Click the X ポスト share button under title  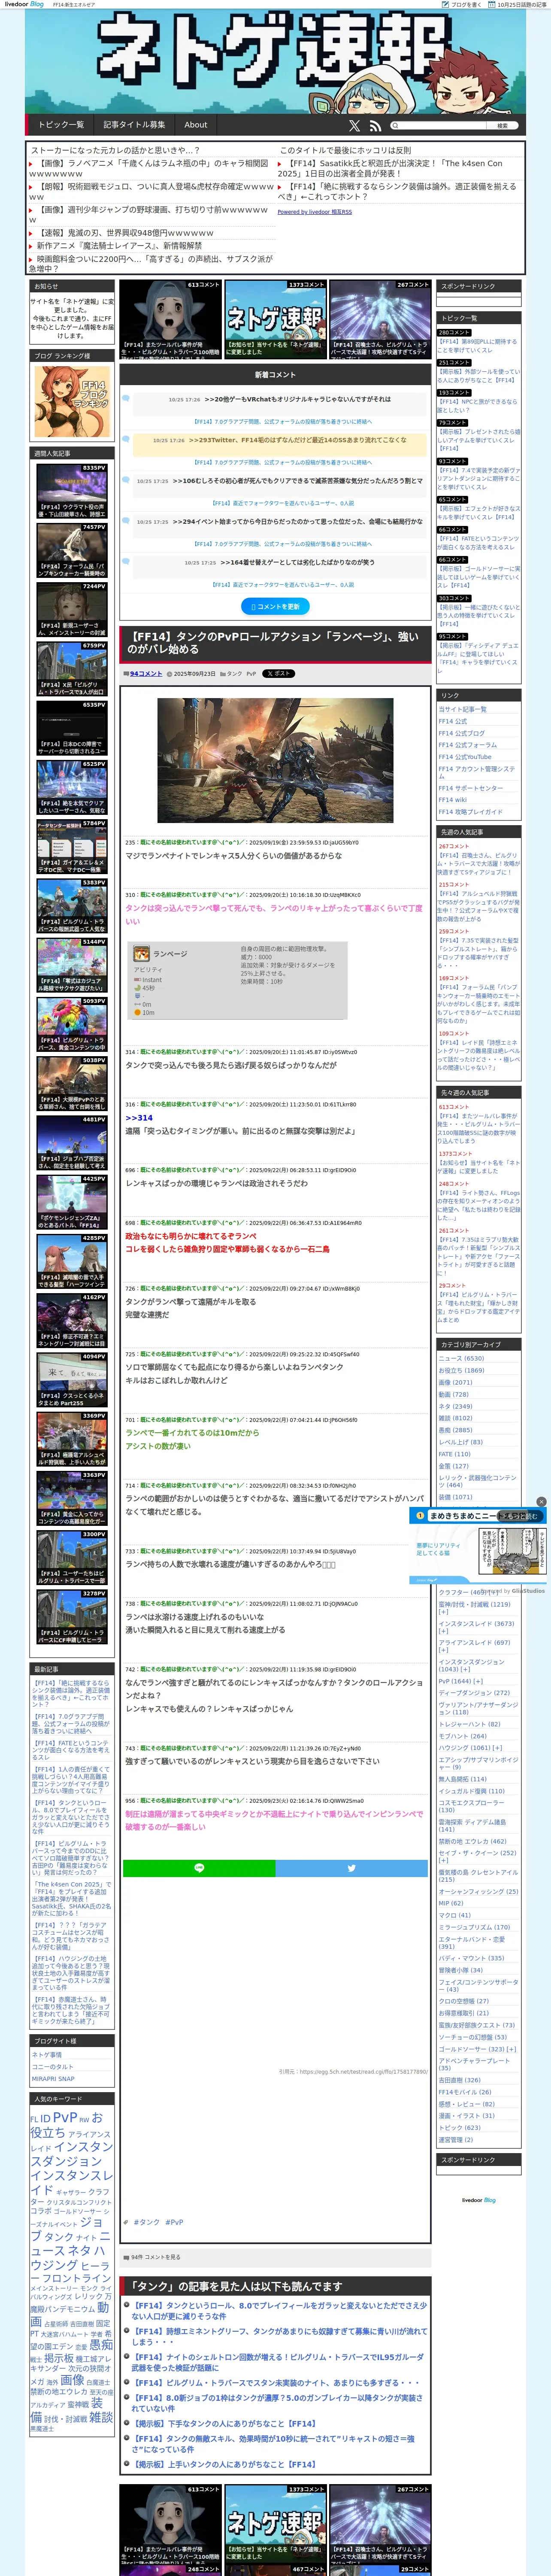(x=280, y=673)
